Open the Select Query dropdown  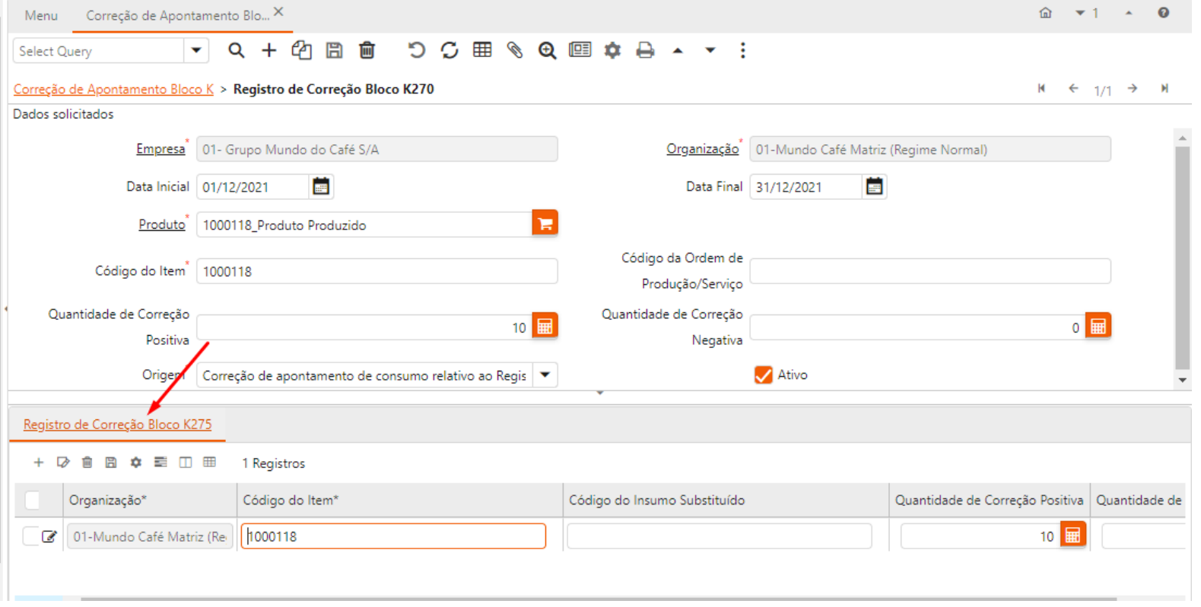point(196,51)
